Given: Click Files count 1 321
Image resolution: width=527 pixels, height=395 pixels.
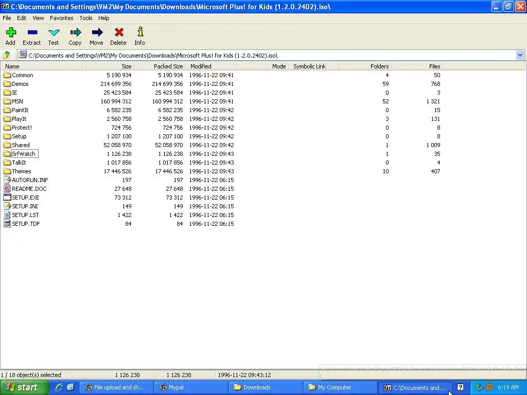Looking at the screenshot, I should tap(433, 101).
